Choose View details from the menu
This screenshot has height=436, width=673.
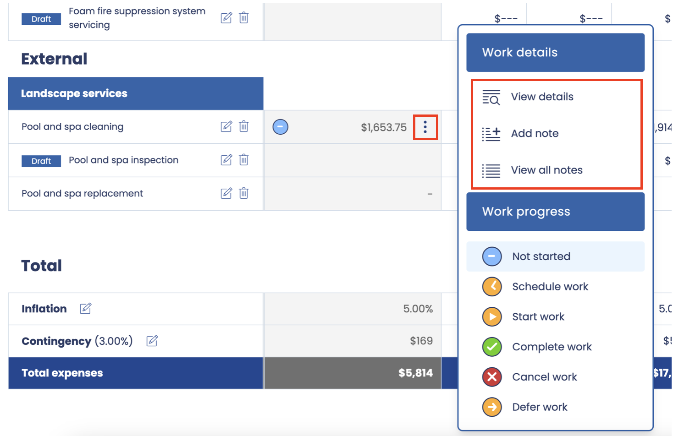click(x=541, y=97)
